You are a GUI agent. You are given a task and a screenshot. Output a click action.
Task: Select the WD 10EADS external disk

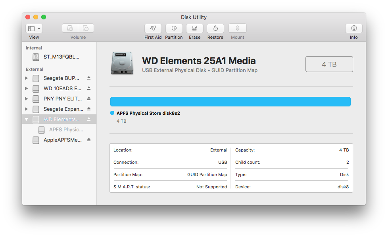click(x=60, y=88)
